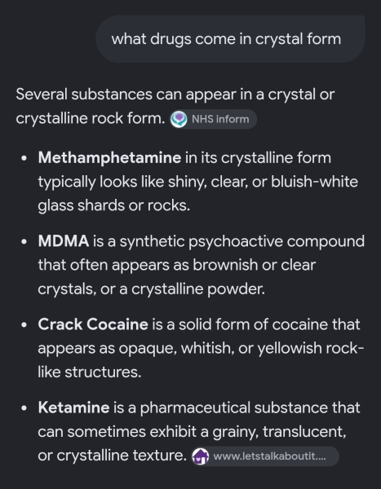Click the bold Methamphetamine term
The image size is (381, 489).
(109, 157)
